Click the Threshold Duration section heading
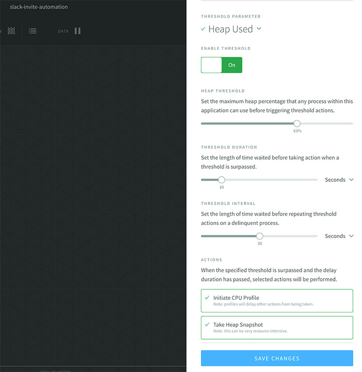 (x=229, y=147)
